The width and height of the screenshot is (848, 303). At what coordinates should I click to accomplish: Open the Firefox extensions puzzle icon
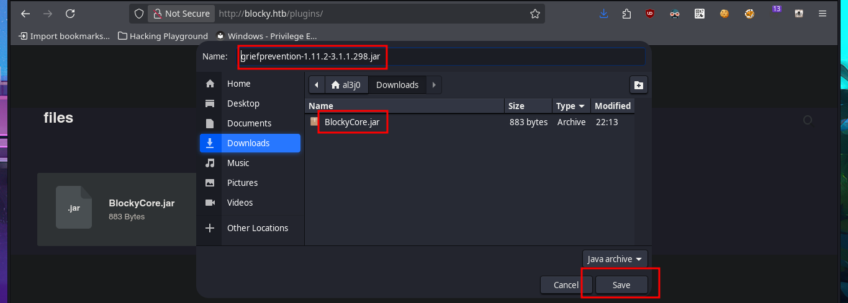(x=626, y=14)
